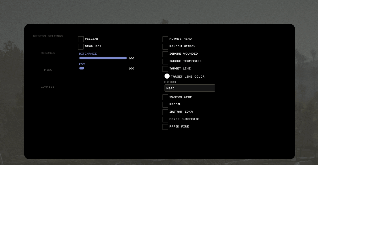Screen dimensions: 375x229
Task: Toggle the Draw FOV checkbox
Action: tap(81, 47)
